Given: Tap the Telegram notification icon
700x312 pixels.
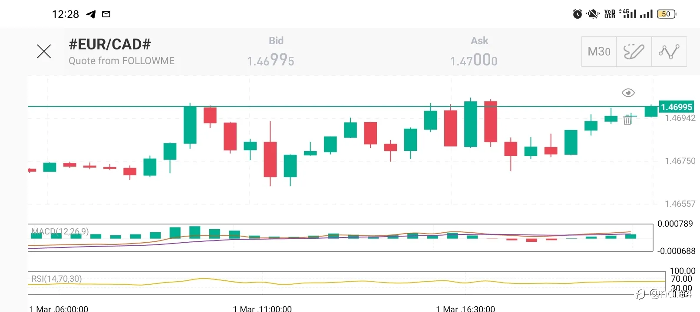Looking at the screenshot, I should click(91, 14).
